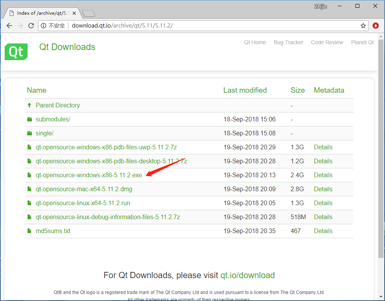Open the Parent Directory link
385x301 pixels.
[58, 106]
